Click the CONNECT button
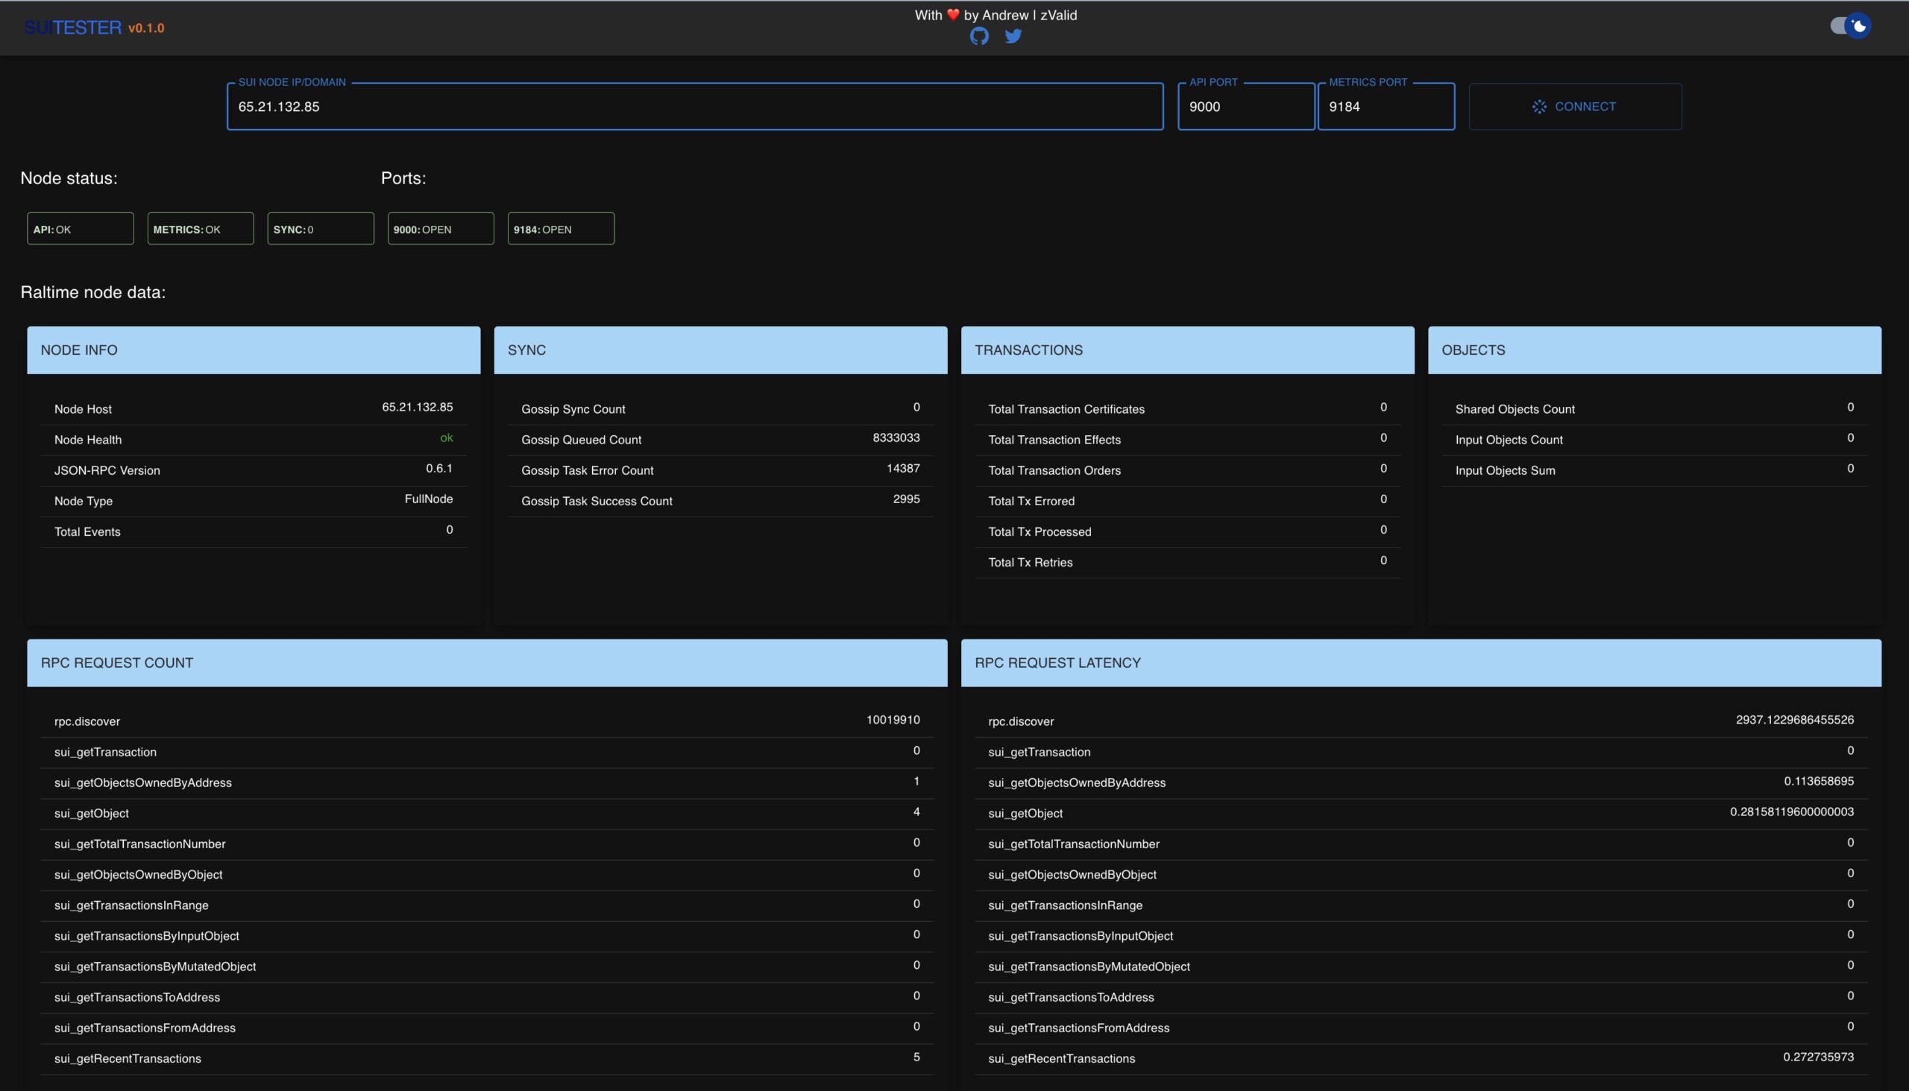 tap(1575, 107)
